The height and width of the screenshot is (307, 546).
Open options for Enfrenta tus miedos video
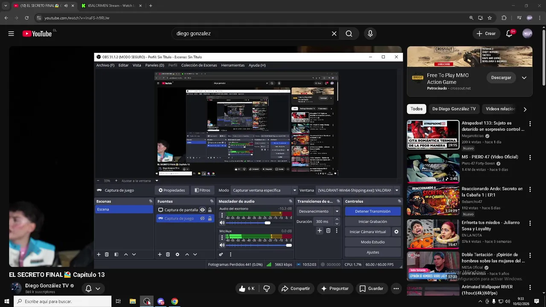tap(530, 223)
